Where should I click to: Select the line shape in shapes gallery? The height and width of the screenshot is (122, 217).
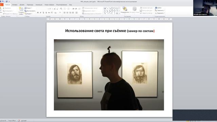[107, 8]
